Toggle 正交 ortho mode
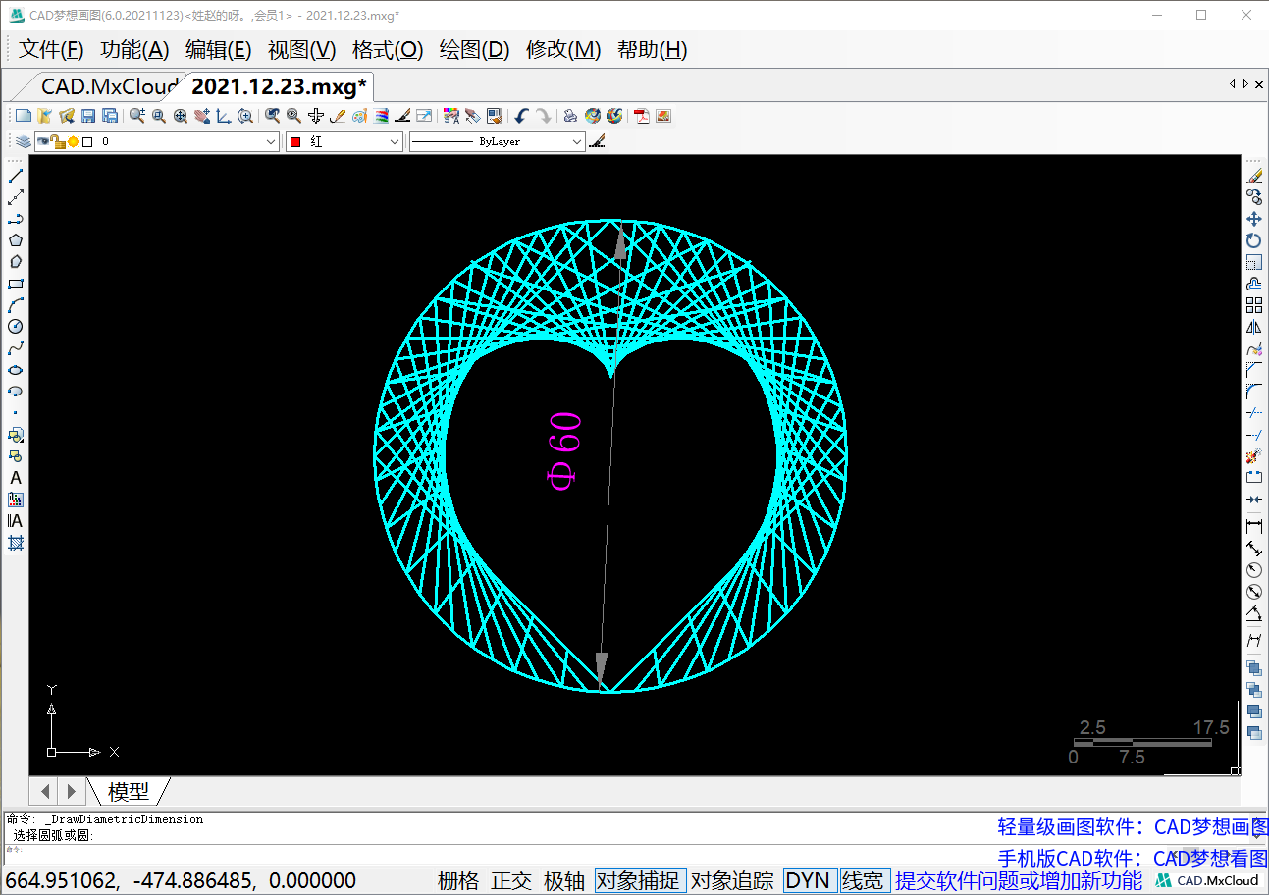Viewport: 1269px width, 895px height. tap(511, 880)
